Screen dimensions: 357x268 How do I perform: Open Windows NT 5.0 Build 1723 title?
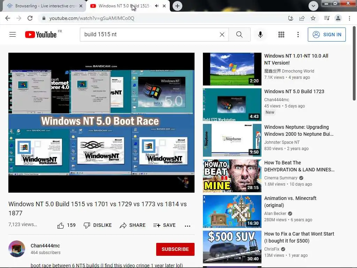point(294,91)
